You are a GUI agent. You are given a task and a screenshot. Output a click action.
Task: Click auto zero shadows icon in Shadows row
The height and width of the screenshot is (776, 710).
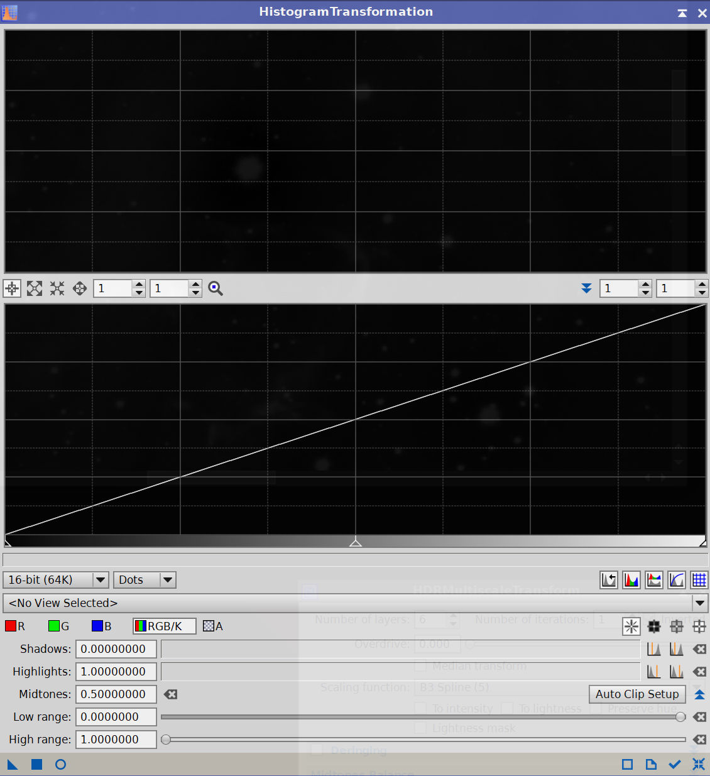click(677, 649)
